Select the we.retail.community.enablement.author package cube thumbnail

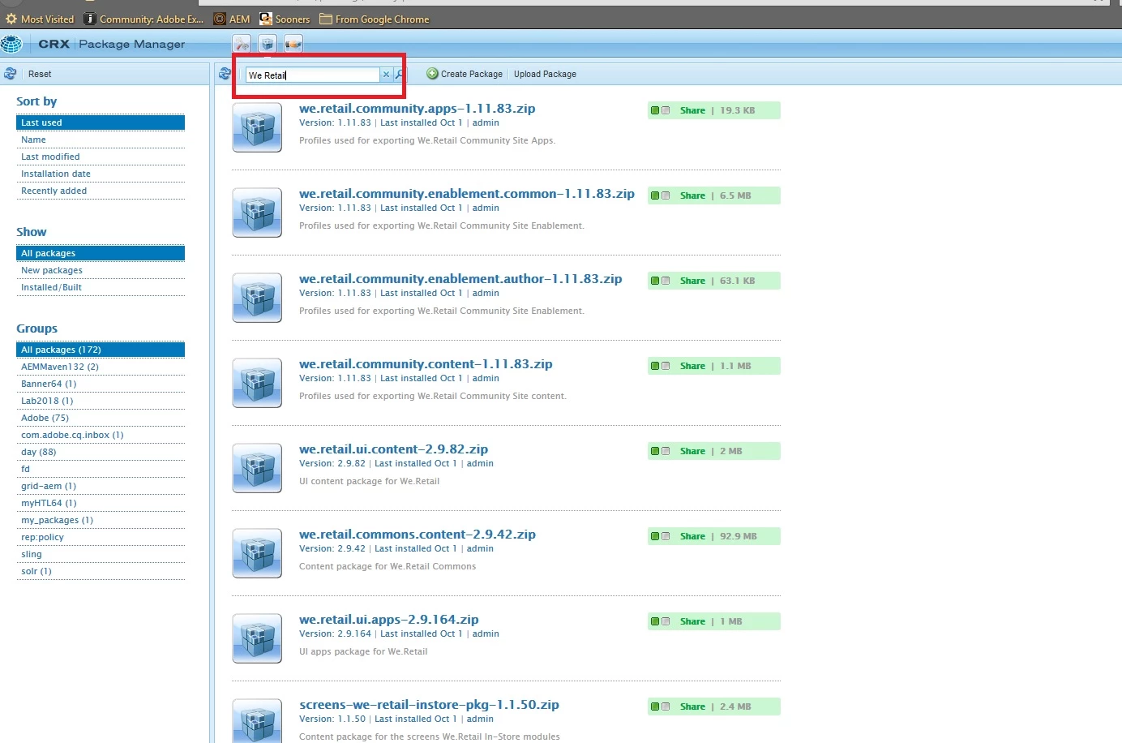(x=257, y=298)
